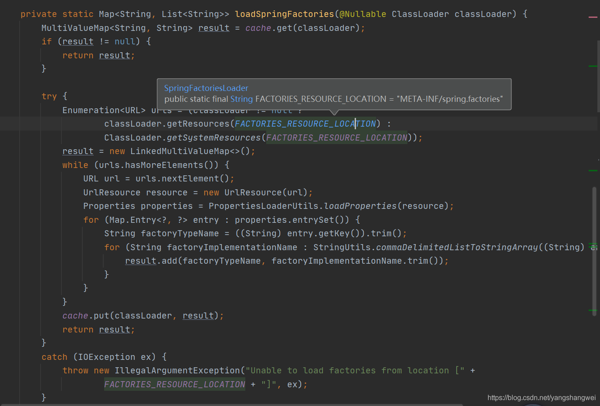Image resolution: width=600 pixels, height=406 pixels.
Task: Click SpringFactoriesLoader link in the tooltip
Action: click(x=206, y=88)
